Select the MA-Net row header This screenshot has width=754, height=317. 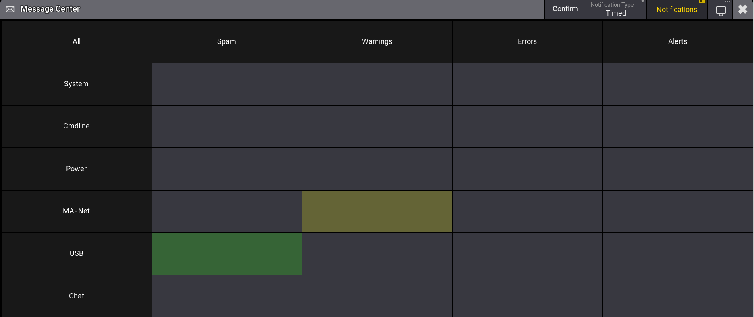coord(77,211)
